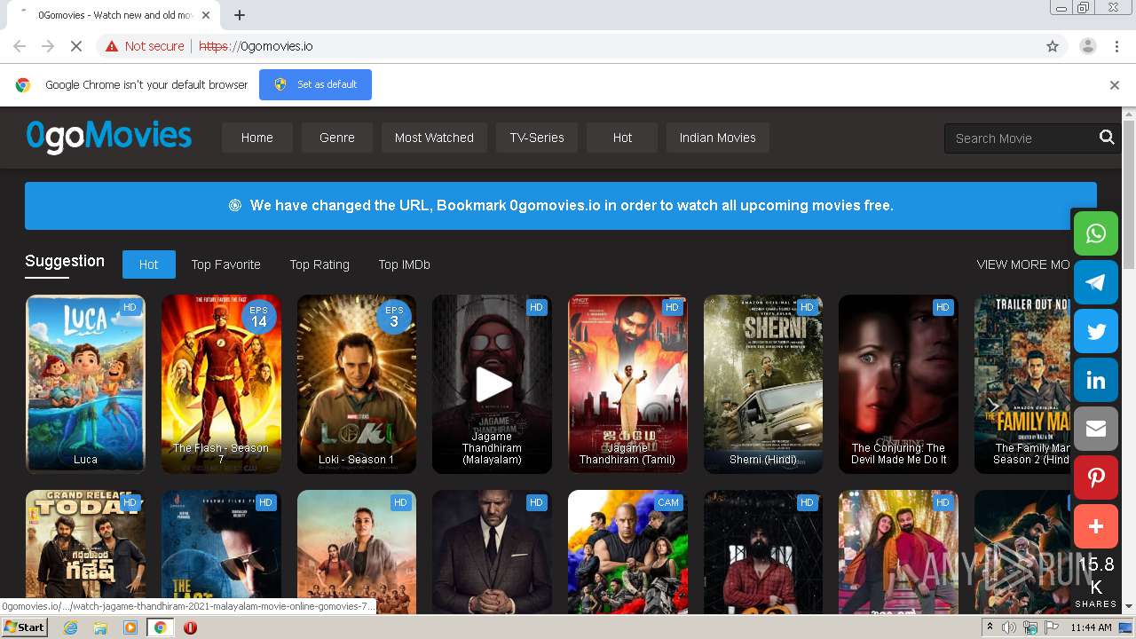Click the URL change announcement banner

(561, 206)
